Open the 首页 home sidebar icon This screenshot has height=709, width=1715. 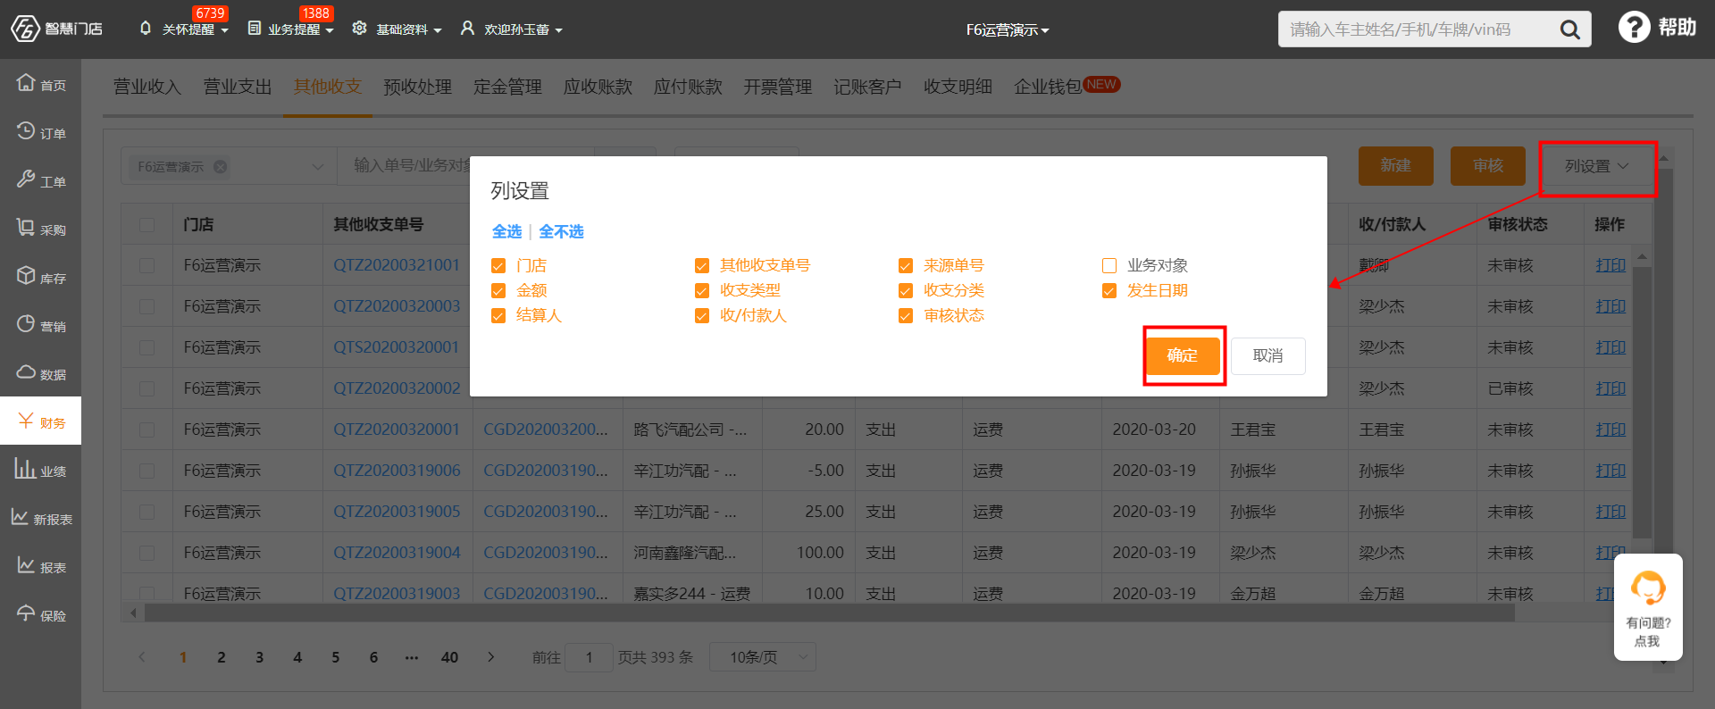coord(26,83)
